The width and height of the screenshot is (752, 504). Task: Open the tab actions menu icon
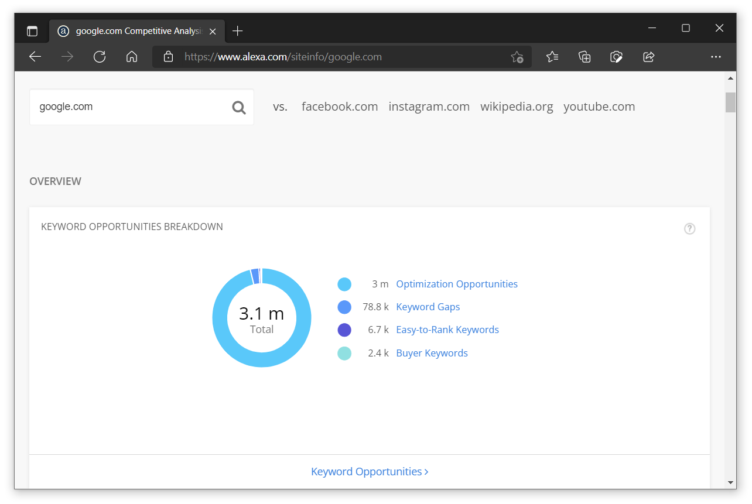(x=32, y=31)
